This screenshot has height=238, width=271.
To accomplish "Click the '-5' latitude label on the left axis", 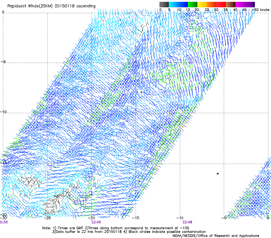I will [3, 62].
